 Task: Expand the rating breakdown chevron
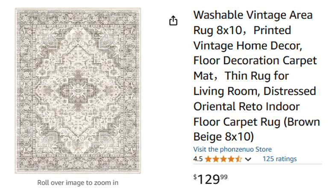point(248,159)
